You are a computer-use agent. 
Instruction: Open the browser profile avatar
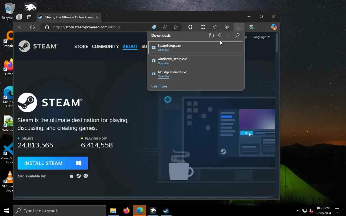[19, 17]
